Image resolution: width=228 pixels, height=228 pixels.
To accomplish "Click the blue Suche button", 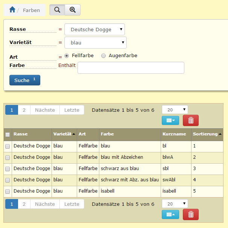I will point(24,80).
